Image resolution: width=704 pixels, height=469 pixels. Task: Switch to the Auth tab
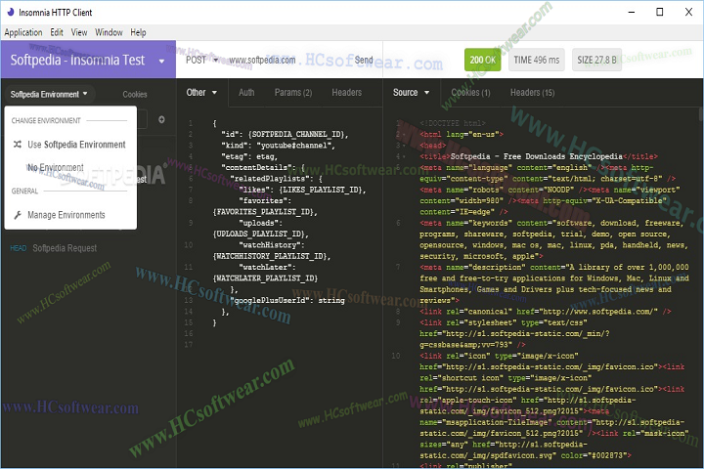246,93
